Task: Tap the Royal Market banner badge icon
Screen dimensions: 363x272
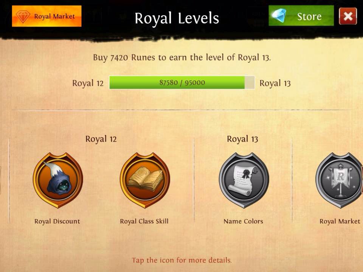Action: 339,180
